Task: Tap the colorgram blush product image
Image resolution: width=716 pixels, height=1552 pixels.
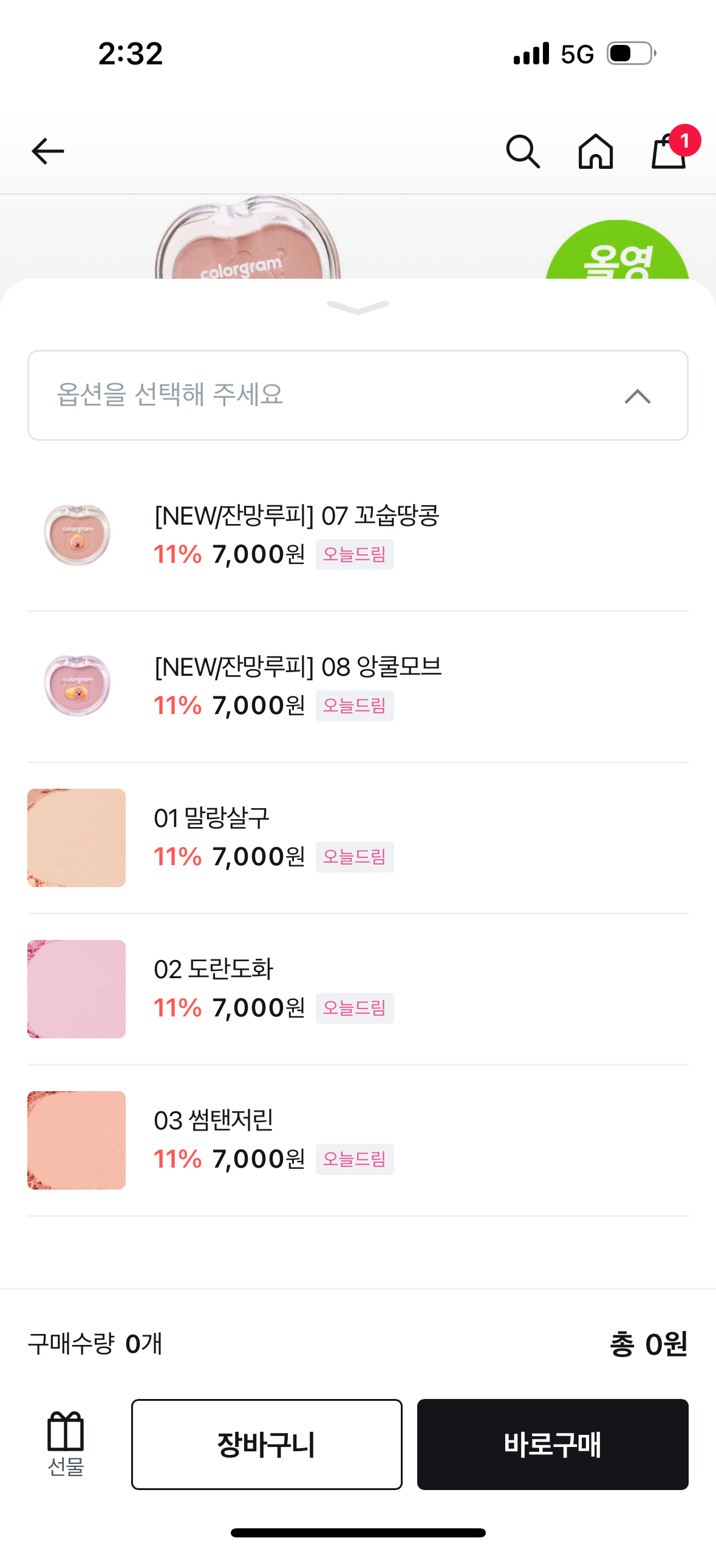Action: pyautogui.click(x=248, y=243)
